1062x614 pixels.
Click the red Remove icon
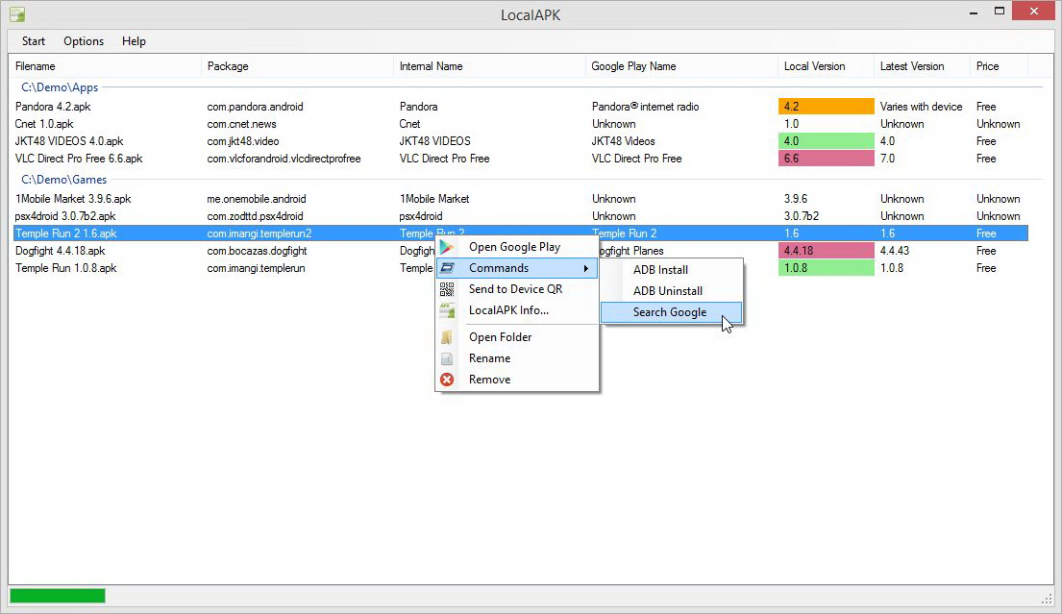(x=447, y=380)
